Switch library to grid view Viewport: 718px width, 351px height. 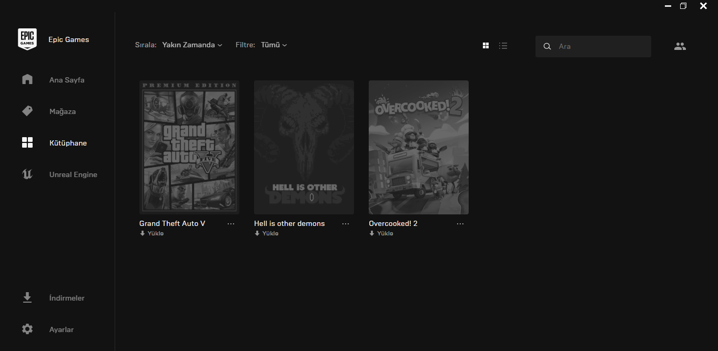click(x=486, y=46)
